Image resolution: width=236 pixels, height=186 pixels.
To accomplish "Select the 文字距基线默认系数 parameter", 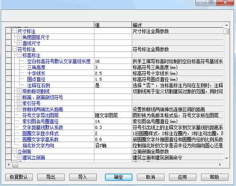I will pos(43,127).
